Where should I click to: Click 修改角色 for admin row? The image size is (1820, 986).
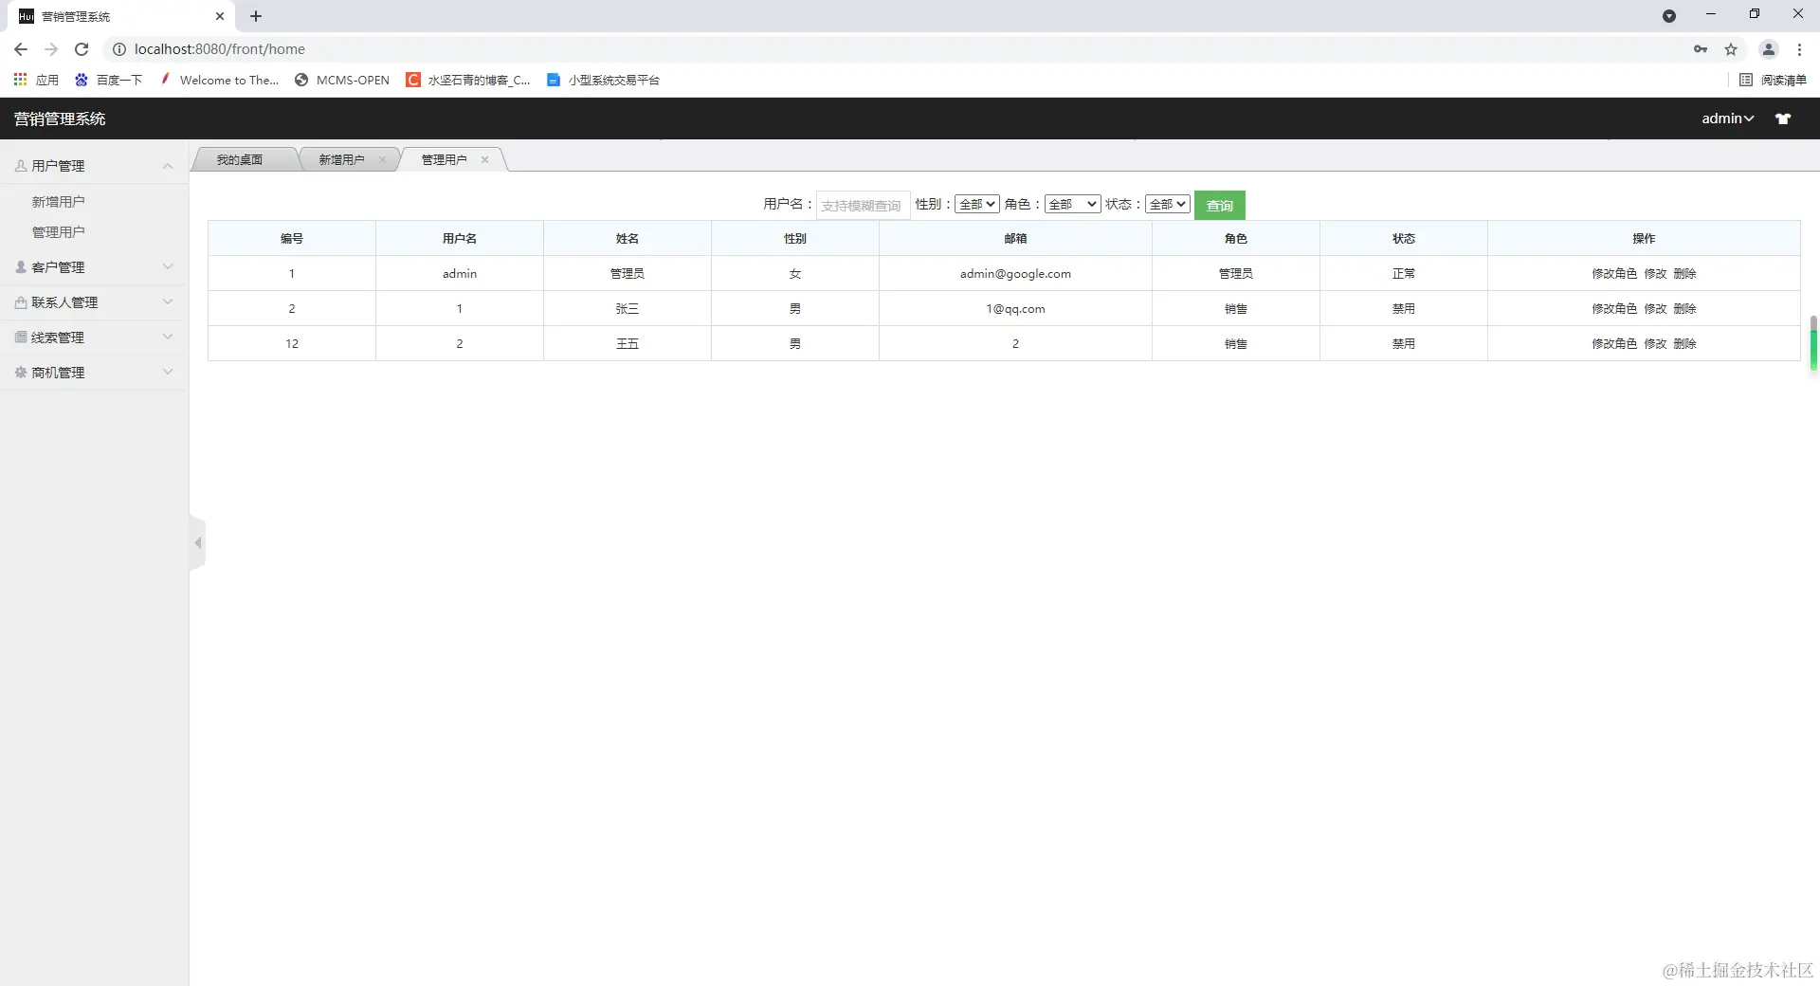(1614, 273)
